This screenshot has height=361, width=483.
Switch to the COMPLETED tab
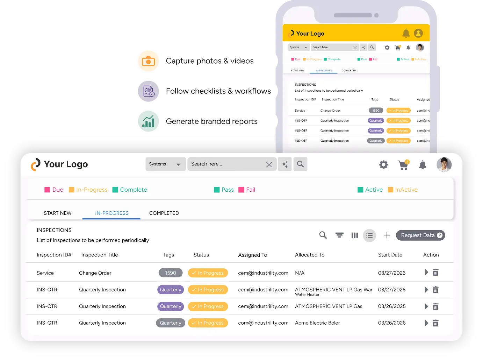(164, 213)
